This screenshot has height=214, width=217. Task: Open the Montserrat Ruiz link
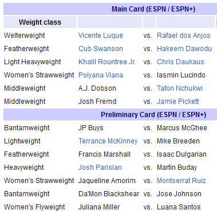tap(182, 181)
